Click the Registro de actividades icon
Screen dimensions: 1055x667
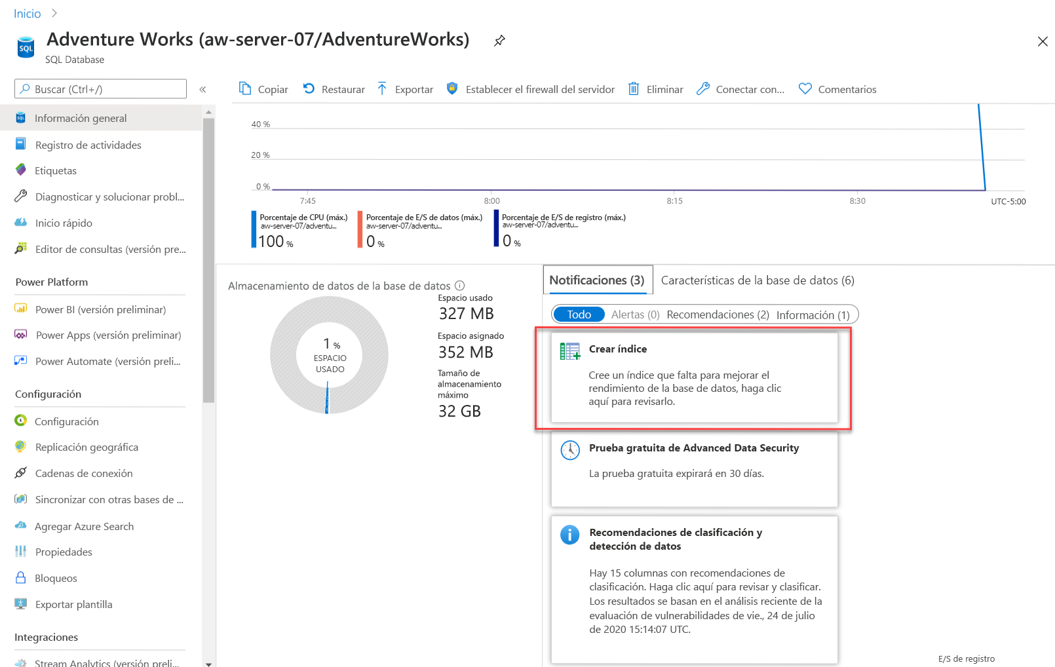pyautogui.click(x=21, y=144)
